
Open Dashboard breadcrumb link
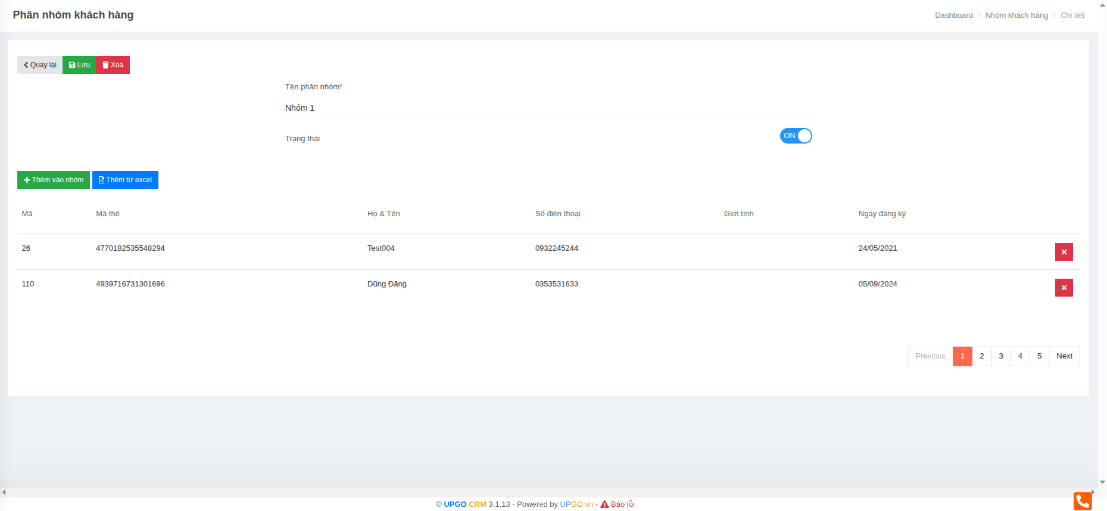pyautogui.click(x=953, y=15)
